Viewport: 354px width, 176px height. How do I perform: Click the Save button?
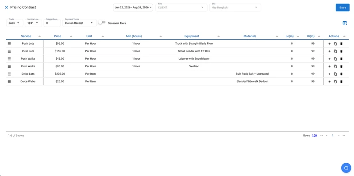[x=342, y=8]
